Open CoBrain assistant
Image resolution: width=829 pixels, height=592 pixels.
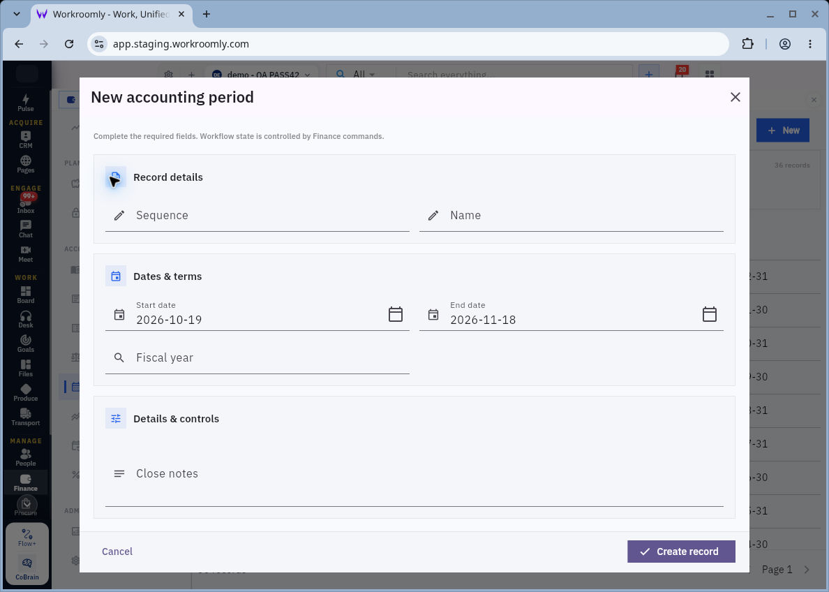[27, 568]
